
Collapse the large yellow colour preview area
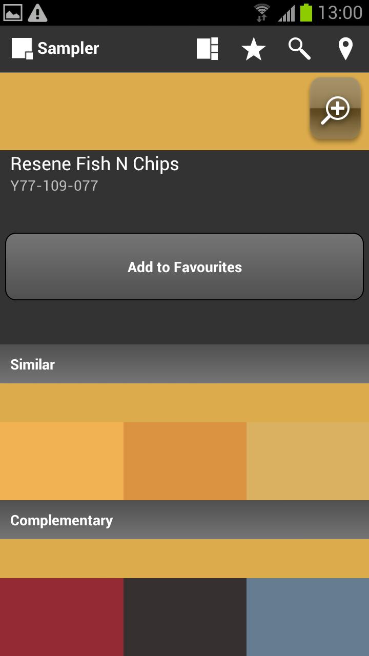(x=154, y=109)
